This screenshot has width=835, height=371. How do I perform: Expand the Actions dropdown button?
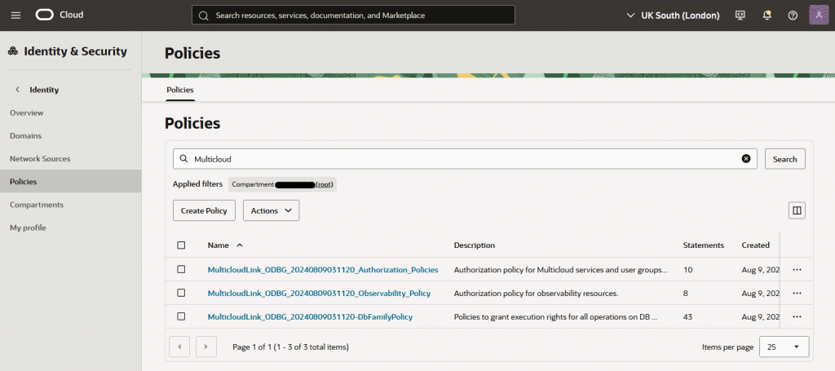coord(271,210)
